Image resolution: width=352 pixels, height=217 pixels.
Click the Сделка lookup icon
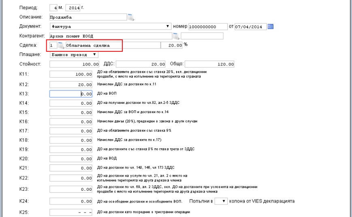[x=60, y=45]
